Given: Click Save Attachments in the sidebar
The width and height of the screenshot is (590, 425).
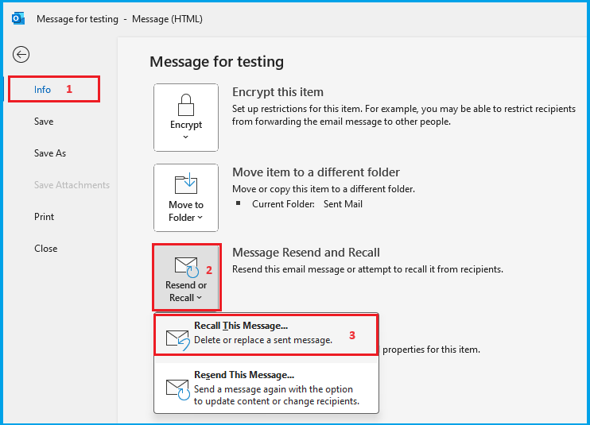Looking at the screenshot, I should click(x=72, y=185).
